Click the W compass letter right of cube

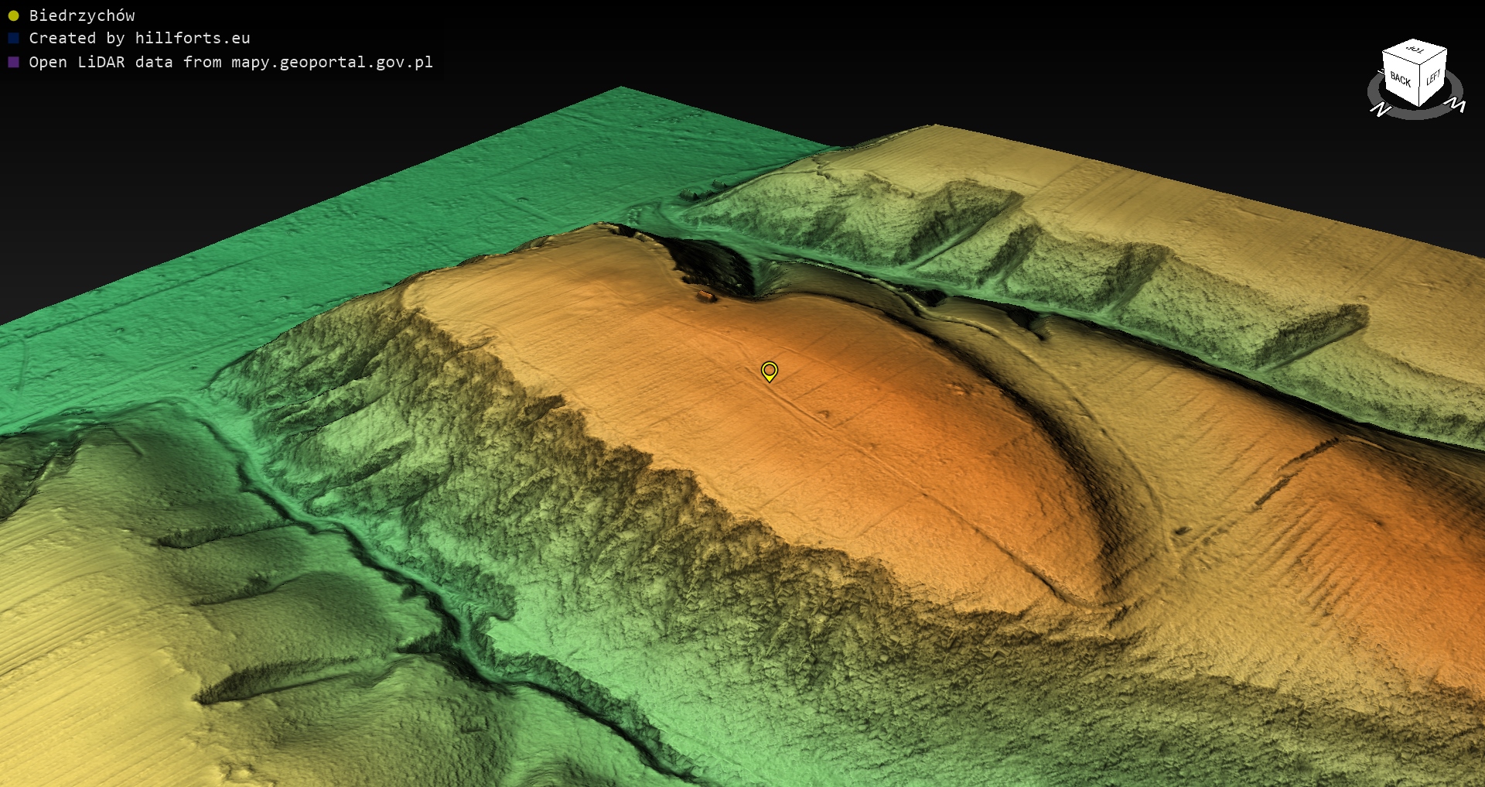click(1456, 104)
